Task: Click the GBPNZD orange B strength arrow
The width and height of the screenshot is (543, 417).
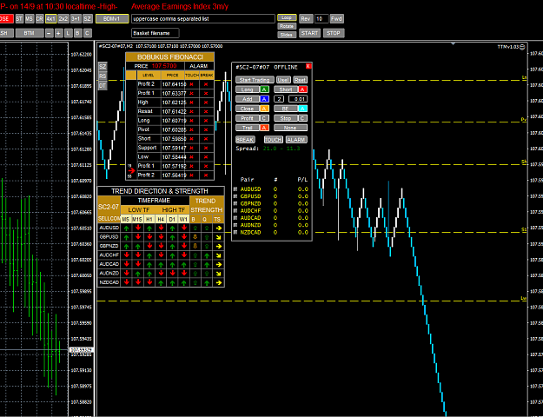Action: click(x=195, y=246)
